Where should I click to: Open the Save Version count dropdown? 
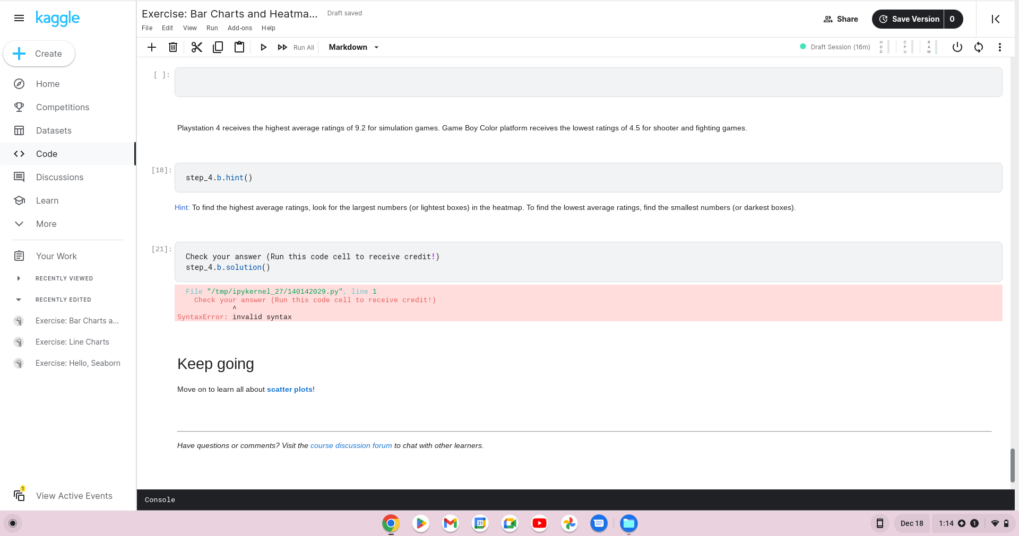953,19
